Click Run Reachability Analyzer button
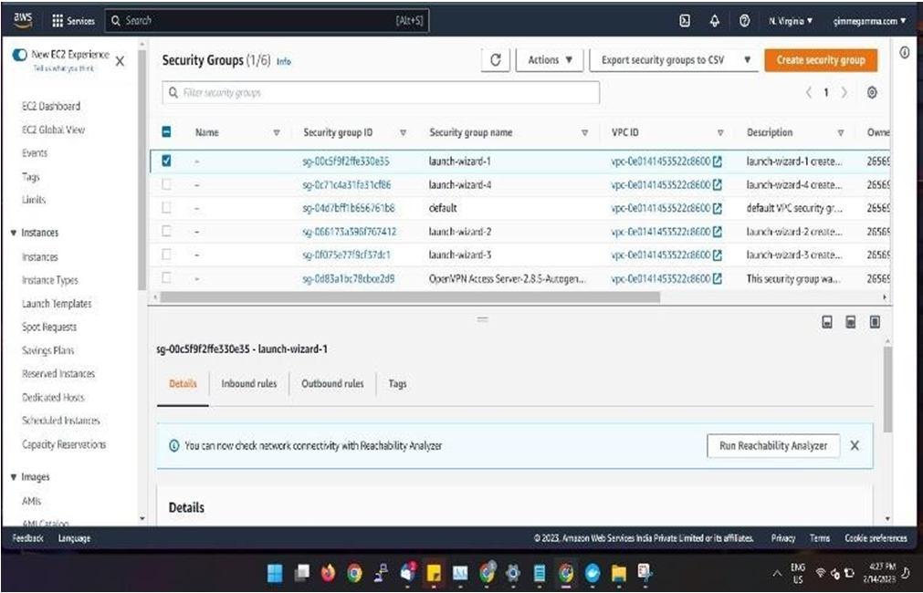 [773, 445]
